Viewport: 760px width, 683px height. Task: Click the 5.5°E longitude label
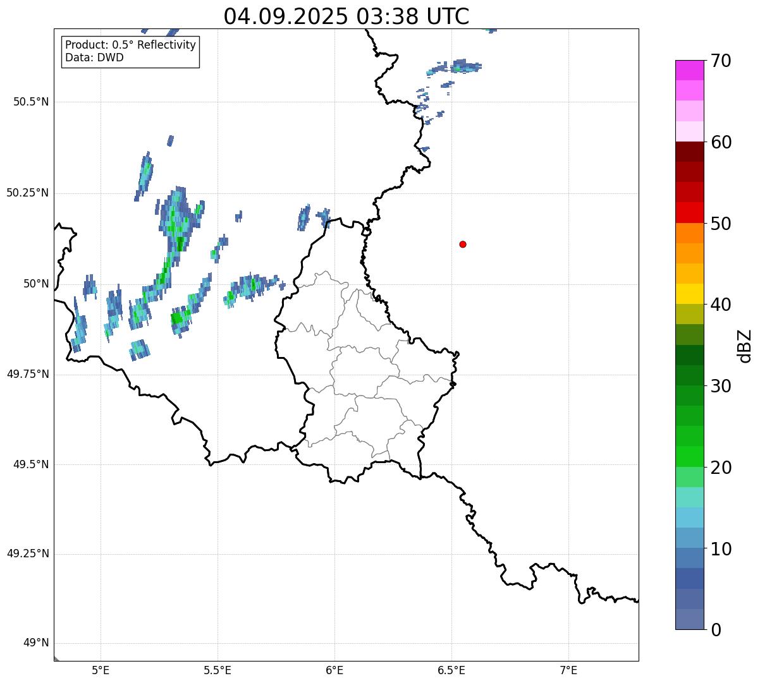218,670
